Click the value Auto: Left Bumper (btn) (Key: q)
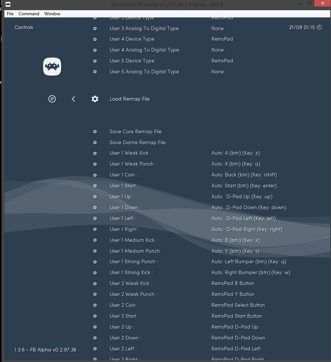 click(249, 261)
